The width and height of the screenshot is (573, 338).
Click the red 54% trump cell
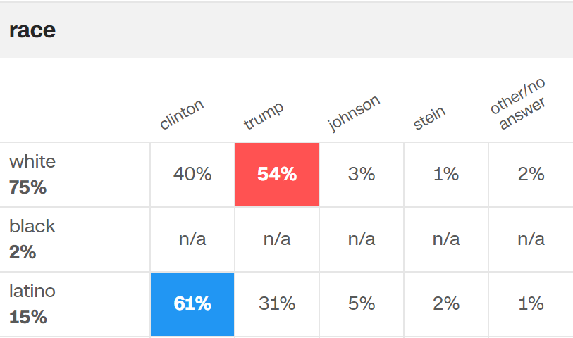[x=277, y=175]
